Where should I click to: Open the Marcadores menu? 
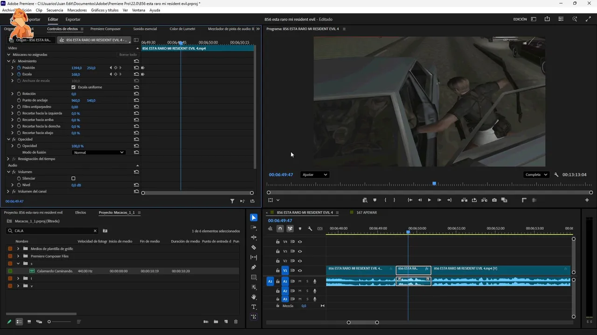(76, 10)
